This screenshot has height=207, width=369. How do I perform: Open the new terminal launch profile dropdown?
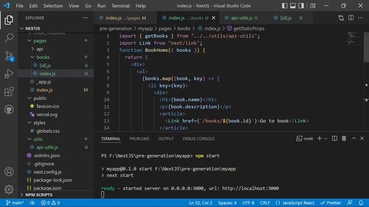(326, 139)
